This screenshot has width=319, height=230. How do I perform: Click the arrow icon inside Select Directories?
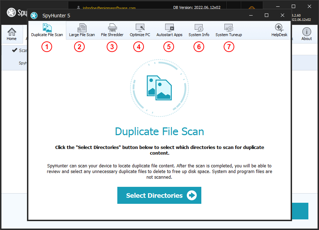pyautogui.click(x=191, y=195)
